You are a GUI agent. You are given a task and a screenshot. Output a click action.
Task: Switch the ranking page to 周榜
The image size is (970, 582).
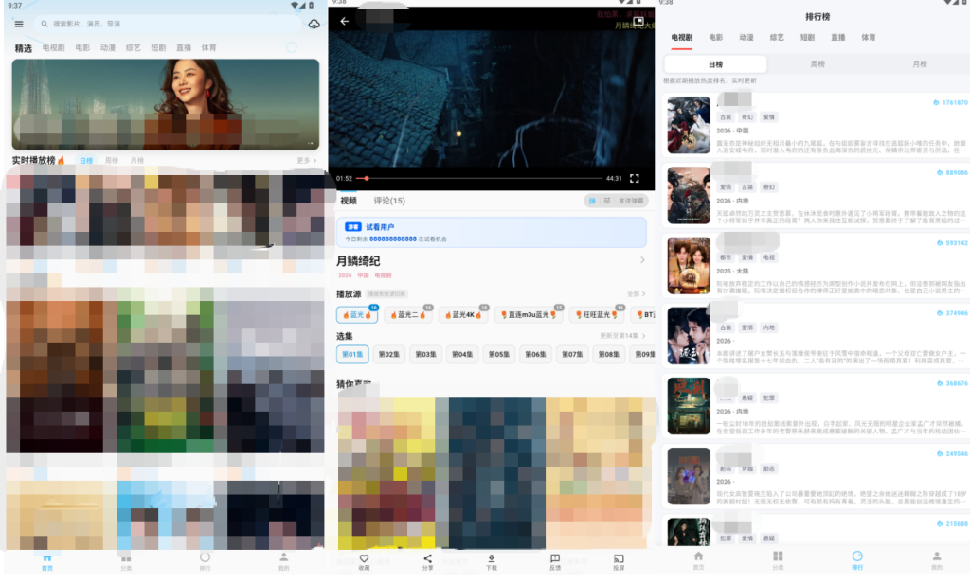817,64
